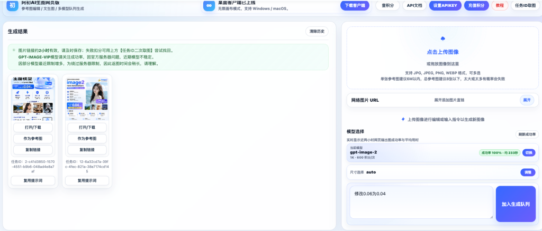542x231 pixels.
Task: Click the 充值积分 recharge button
Action: [x=476, y=5]
